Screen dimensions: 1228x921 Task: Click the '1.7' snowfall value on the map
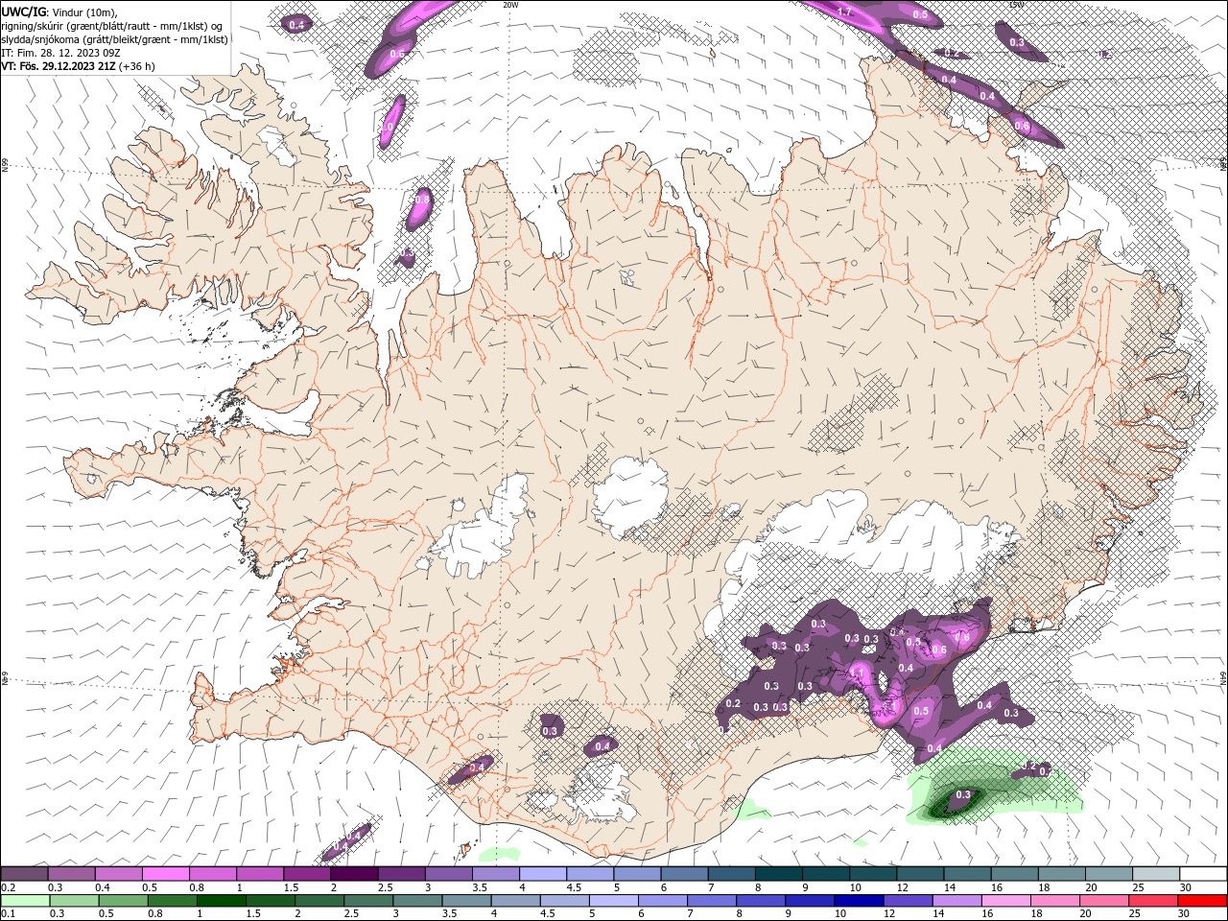[844, 12]
